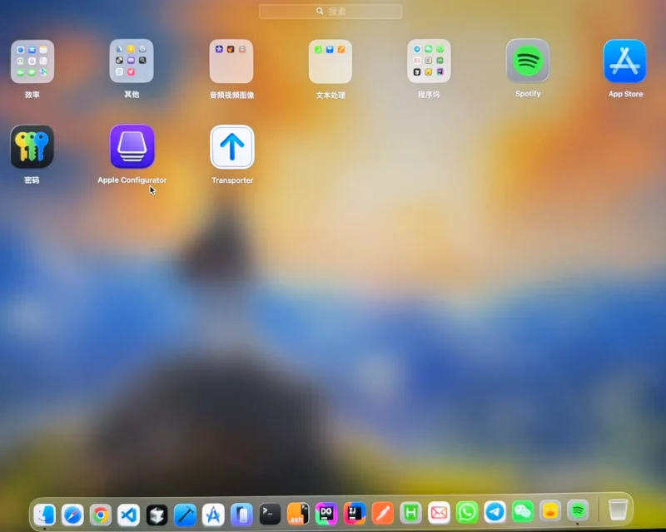The width and height of the screenshot is (666, 532).
Task: Open the green H HBuilder icon
Action: pos(410,513)
